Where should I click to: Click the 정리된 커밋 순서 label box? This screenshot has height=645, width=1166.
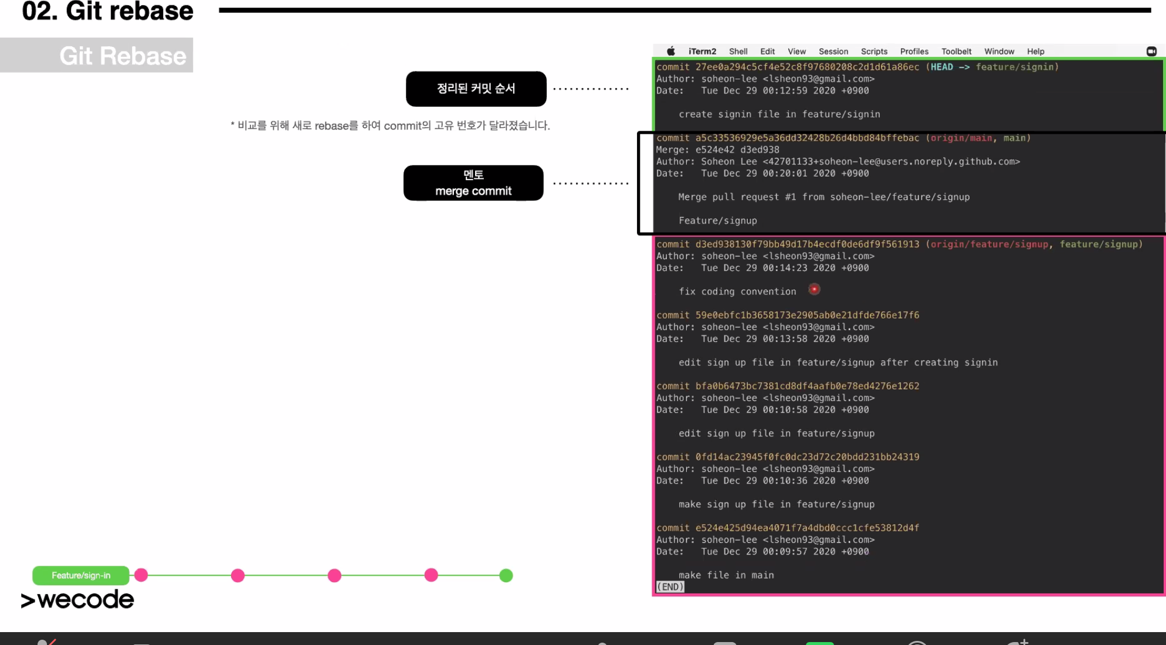coord(476,89)
